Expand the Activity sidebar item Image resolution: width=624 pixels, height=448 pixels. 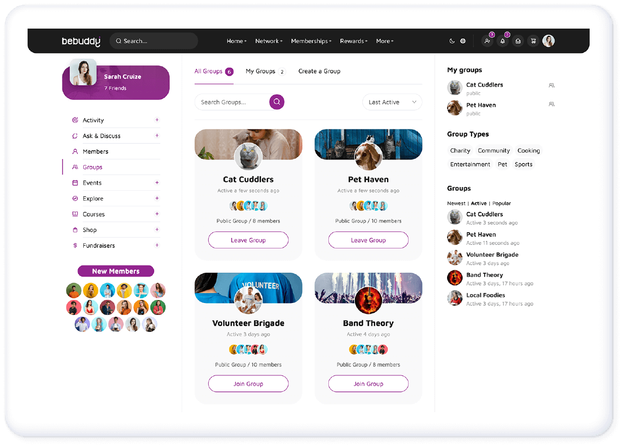157,120
